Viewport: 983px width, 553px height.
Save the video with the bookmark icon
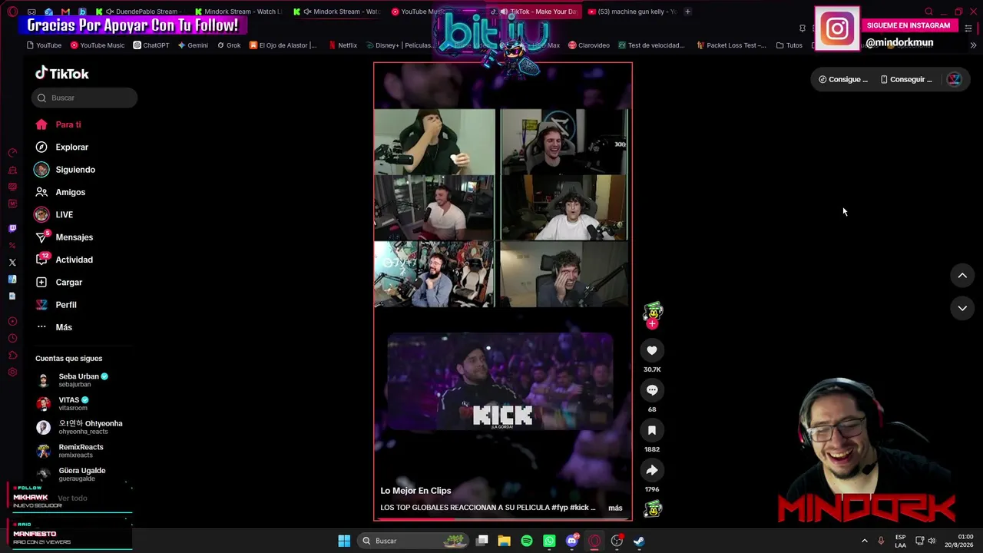pyautogui.click(x=652, y=430)
